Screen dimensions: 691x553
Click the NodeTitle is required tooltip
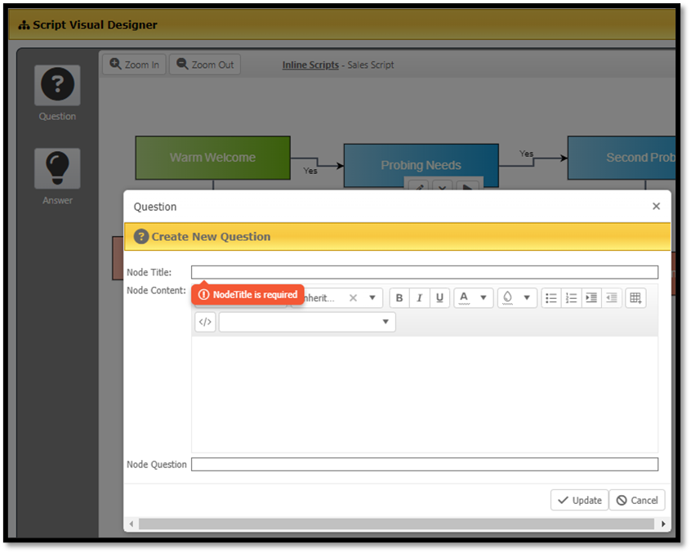point(247,294)
